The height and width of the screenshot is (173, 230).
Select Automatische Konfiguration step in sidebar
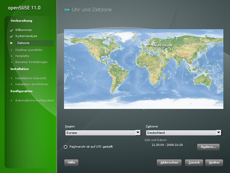point(35,101)
